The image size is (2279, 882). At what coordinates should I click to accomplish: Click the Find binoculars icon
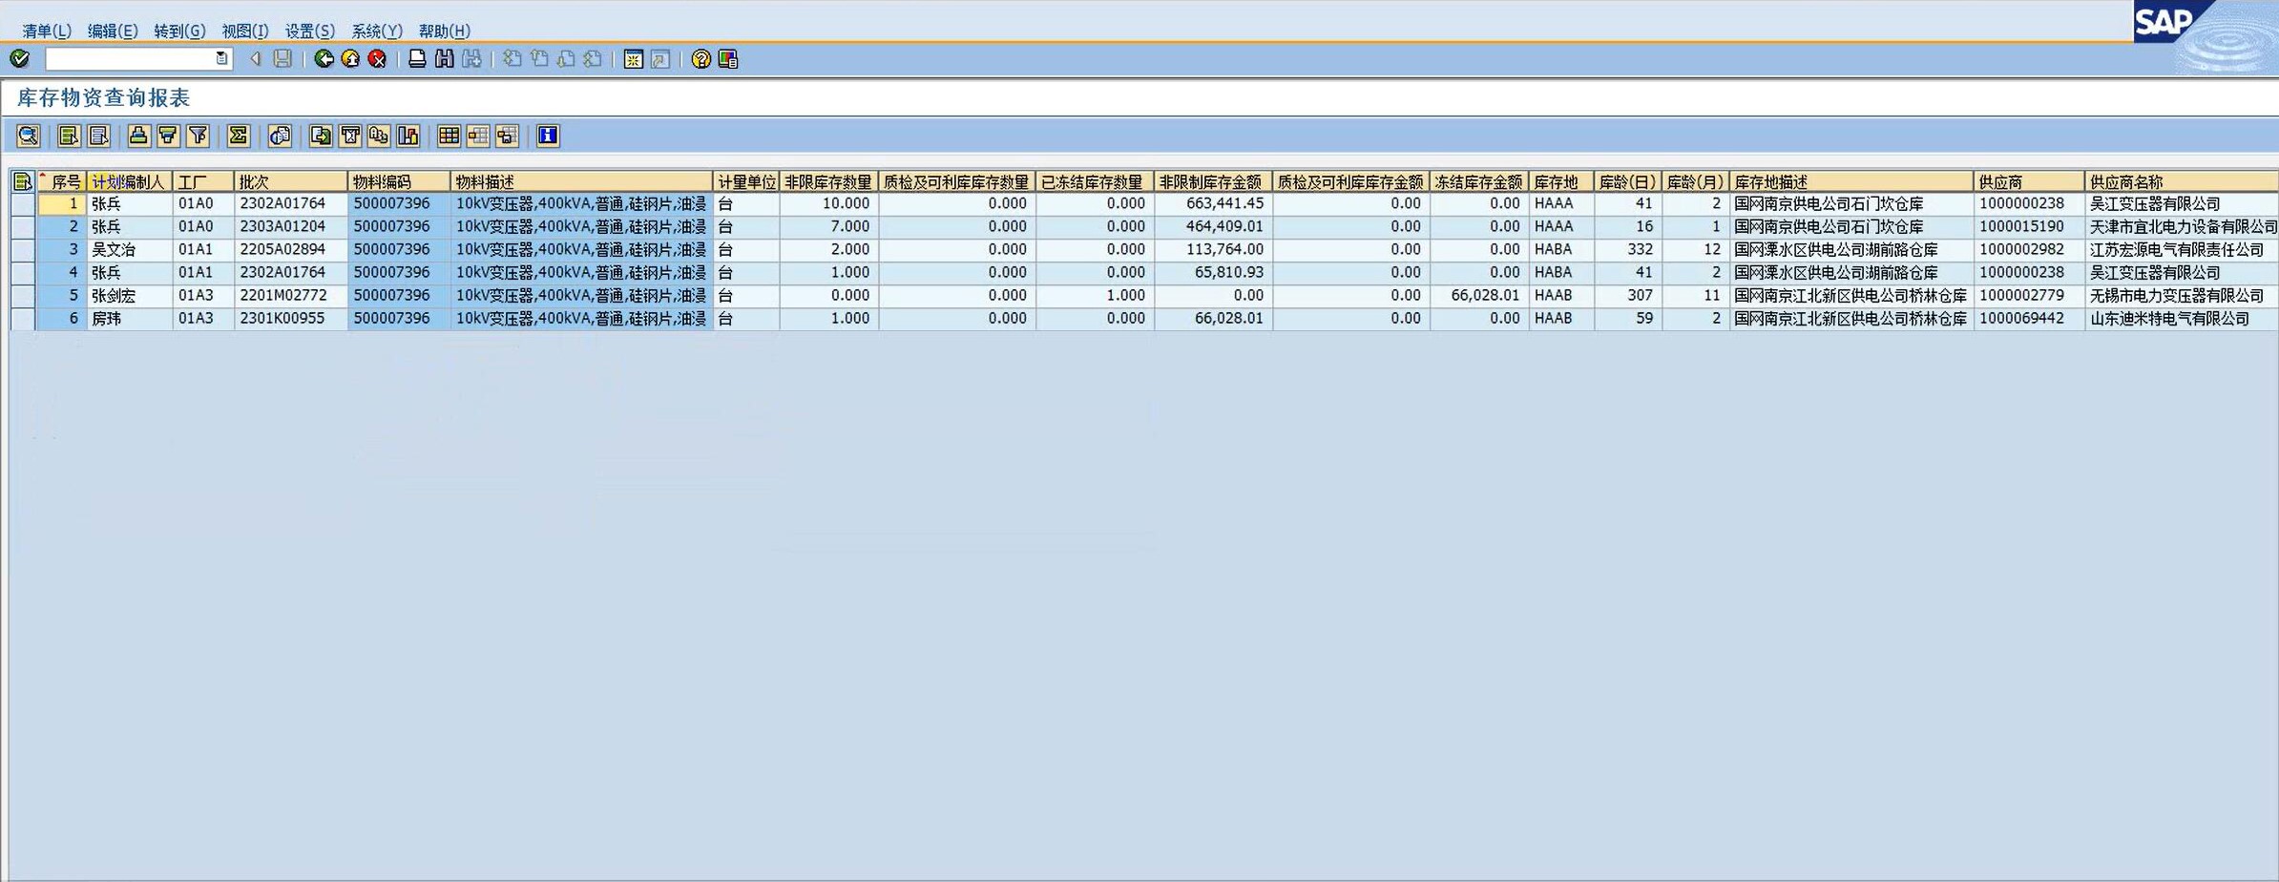444,59
